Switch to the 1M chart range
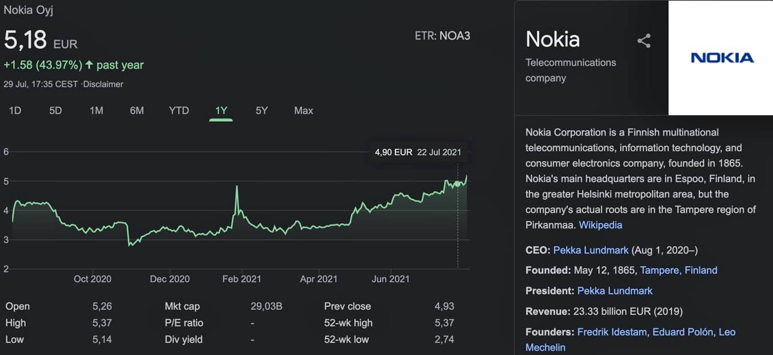 click(96, 111)
